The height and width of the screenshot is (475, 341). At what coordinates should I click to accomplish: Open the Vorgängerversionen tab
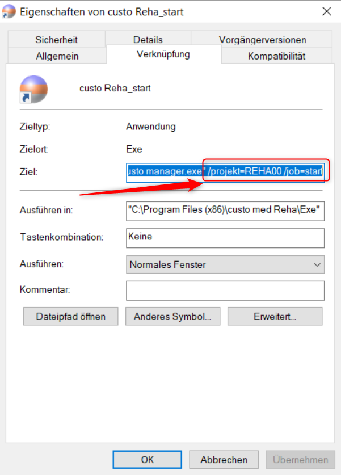[262, 39]
